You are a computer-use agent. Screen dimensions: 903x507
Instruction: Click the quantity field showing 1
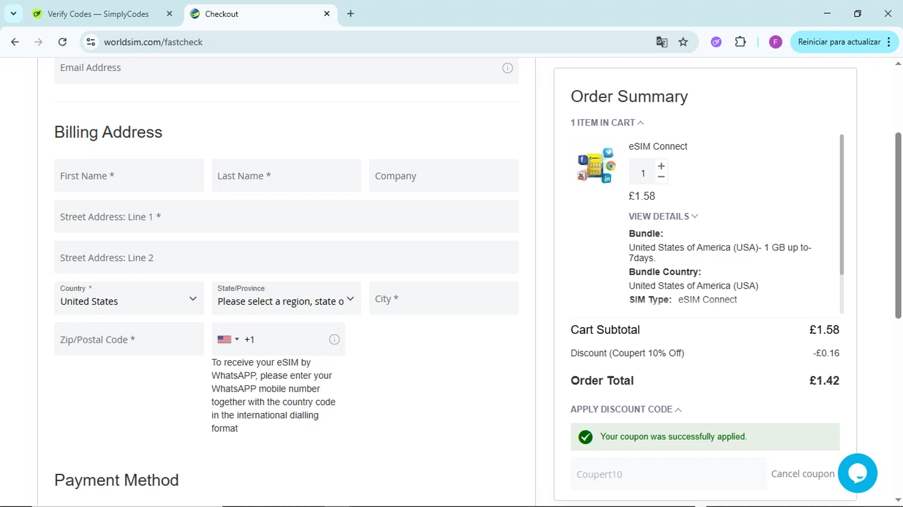tap(642, 173)
